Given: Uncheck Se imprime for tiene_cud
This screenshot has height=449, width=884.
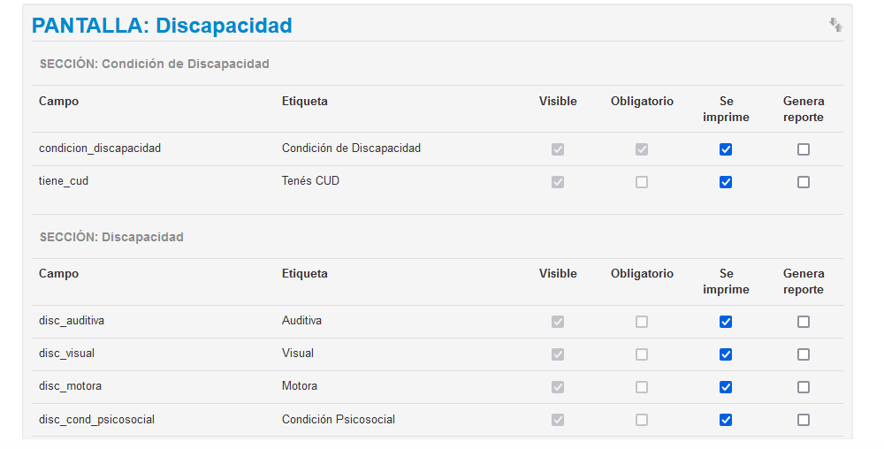Looking at the screenshot, I should coord(726,182).
